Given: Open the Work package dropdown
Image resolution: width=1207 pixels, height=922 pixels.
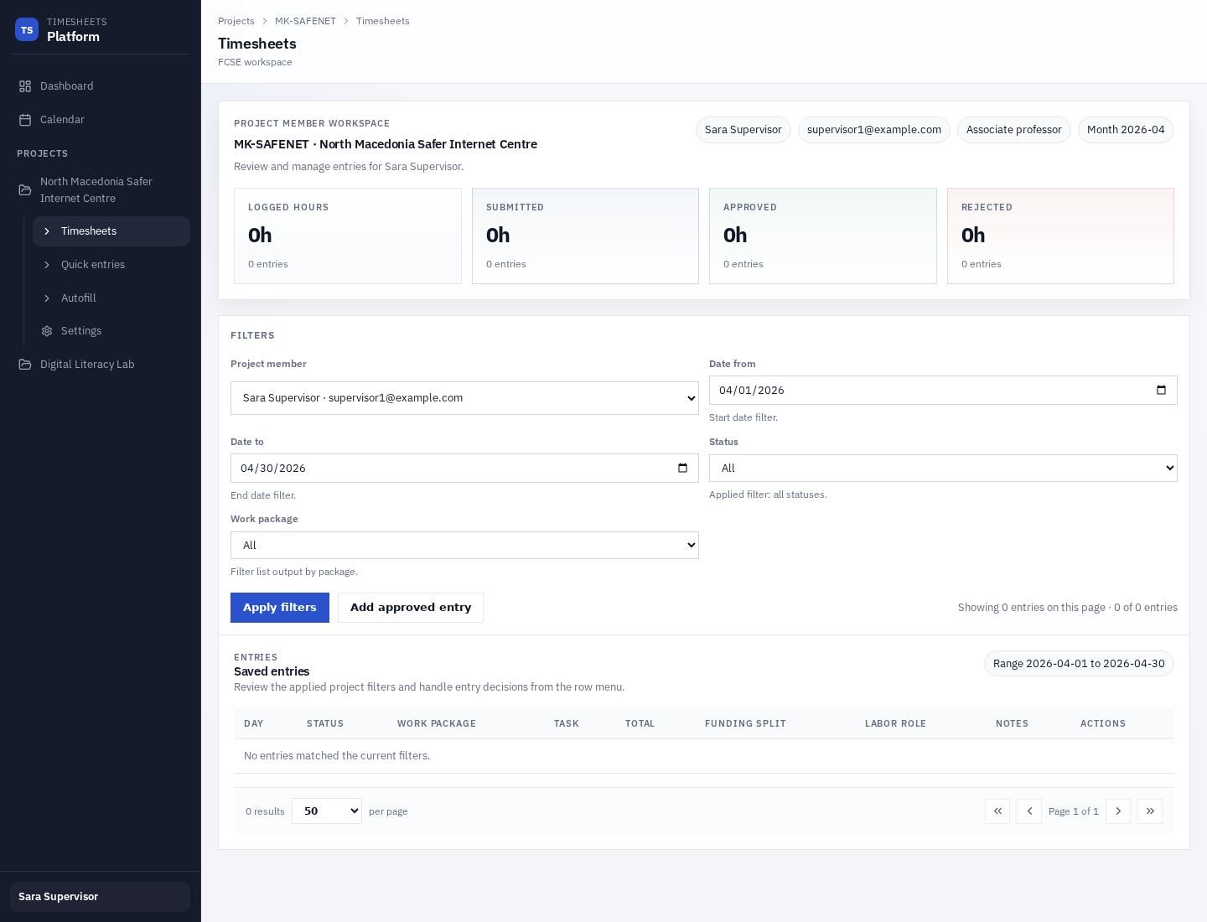Looking at the screenshot, I should pyautogui.click(x=464, y=545).
